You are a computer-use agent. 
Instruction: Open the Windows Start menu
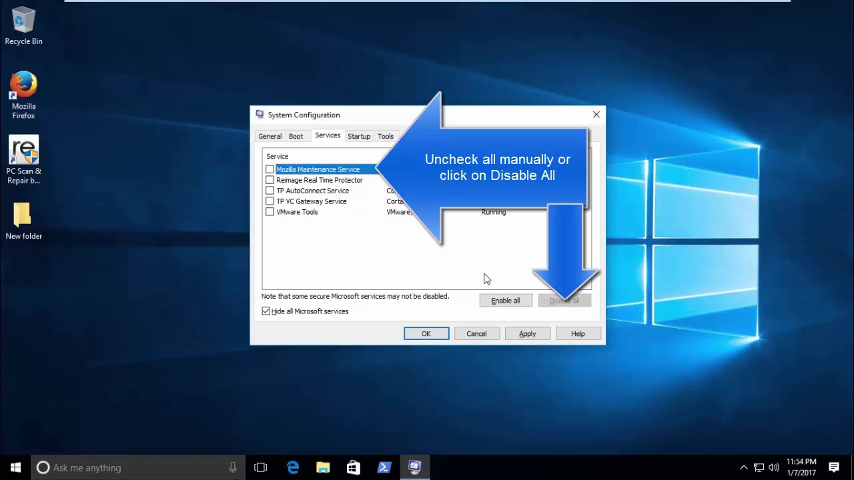(15, 467)
